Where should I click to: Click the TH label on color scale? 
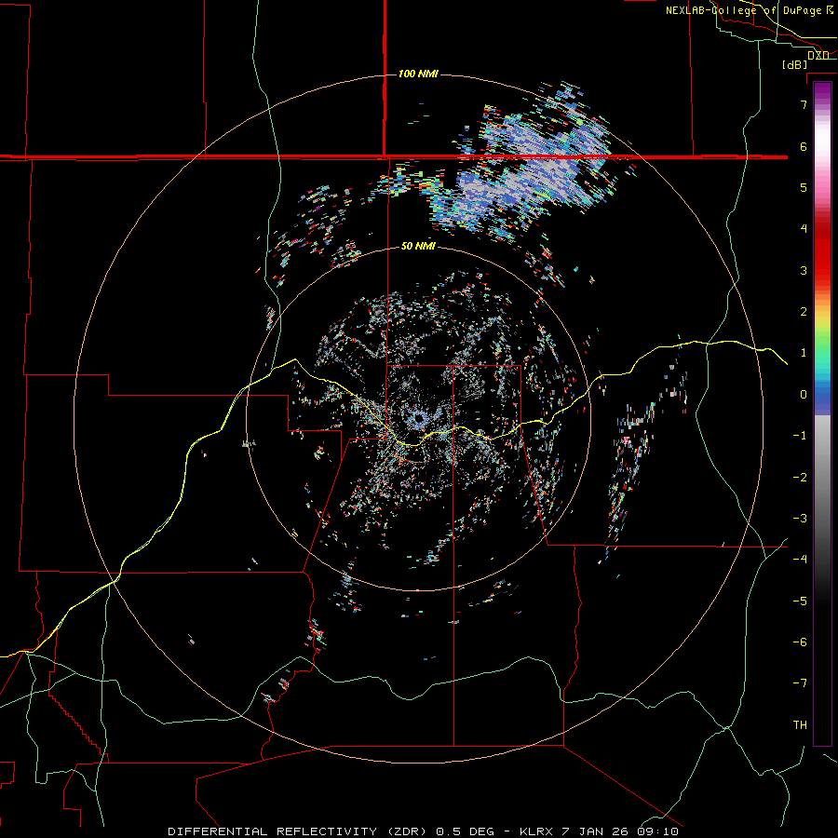pos(800,725)
